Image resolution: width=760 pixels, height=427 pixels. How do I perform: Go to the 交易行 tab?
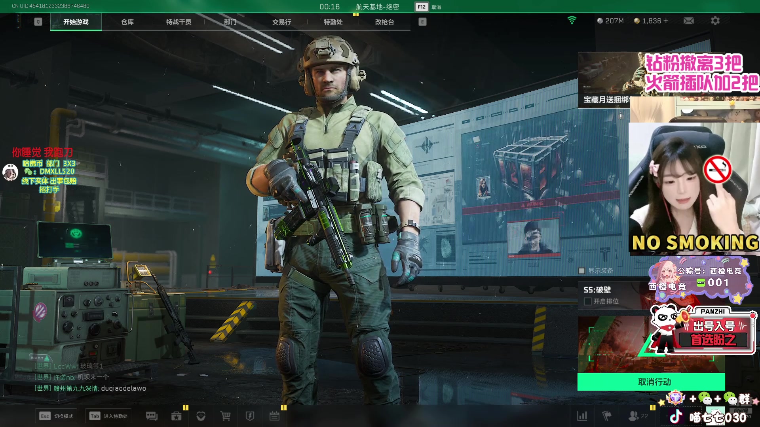tap(281, 22)
